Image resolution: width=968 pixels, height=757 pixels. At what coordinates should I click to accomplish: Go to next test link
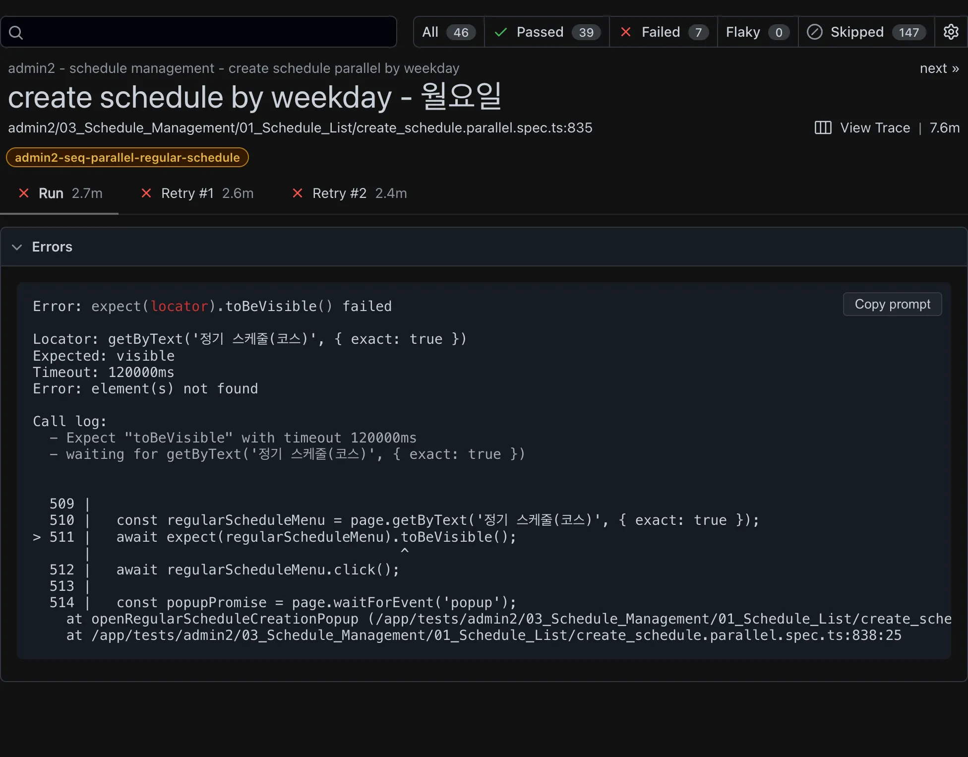click(939, 68)
